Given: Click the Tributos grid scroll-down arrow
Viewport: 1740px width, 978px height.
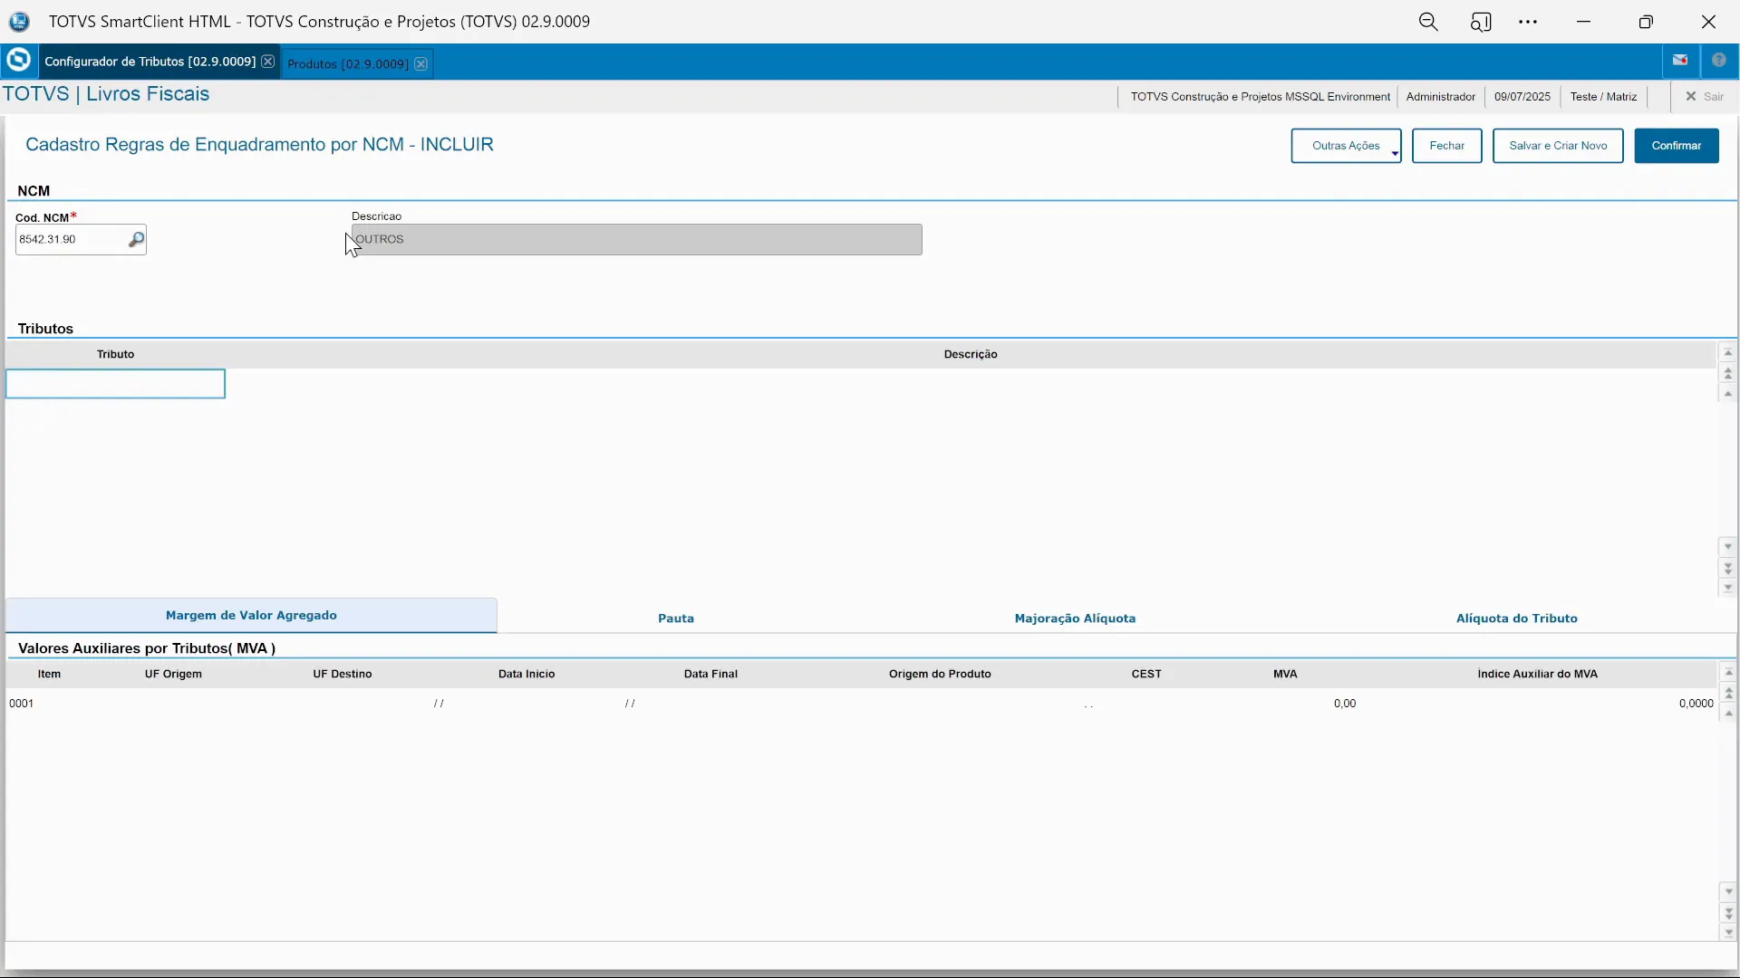Looking at the screenshot, I should click(x=1728, y=547).
